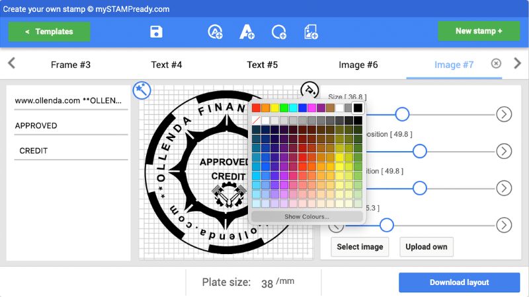The width and height of the screenshot is (529, 297).
Task: Add a new frame with the circle plus icon
Action: (x=278, y=32)
